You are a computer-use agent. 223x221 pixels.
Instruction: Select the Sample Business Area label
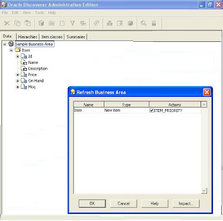click(35, 44)
